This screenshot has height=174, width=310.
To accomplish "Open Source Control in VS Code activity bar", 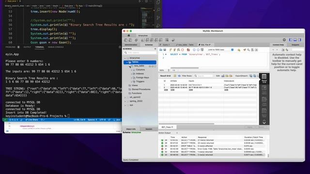I will [x=158, y=17].
